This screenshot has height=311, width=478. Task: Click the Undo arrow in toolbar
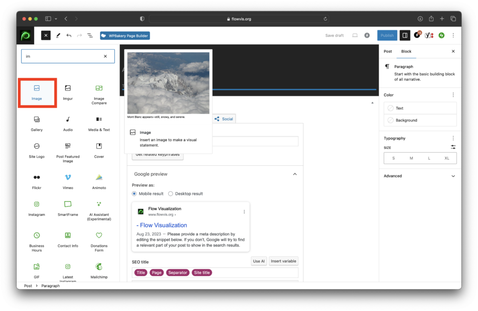click(x=69, y=35)
